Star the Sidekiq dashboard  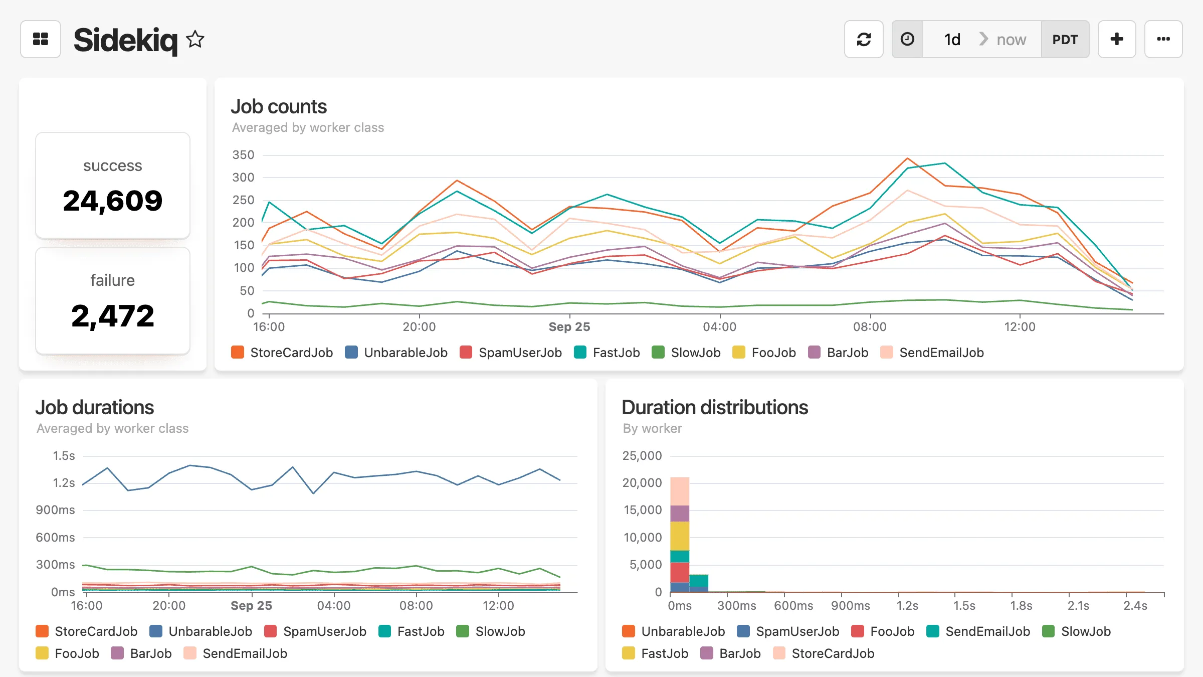tap(195, 40)
